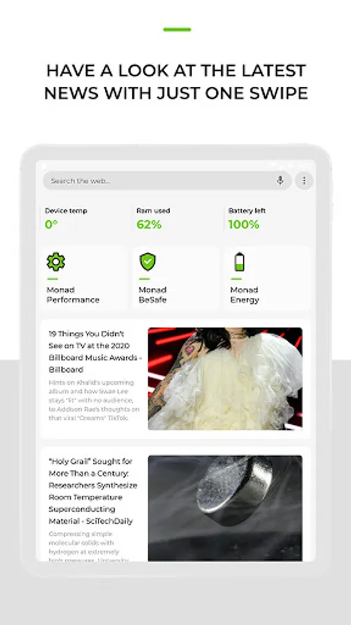Click the Billboard article summary about Khalid
This screenshot has height=625, width=351.
(x=94, y=400)
